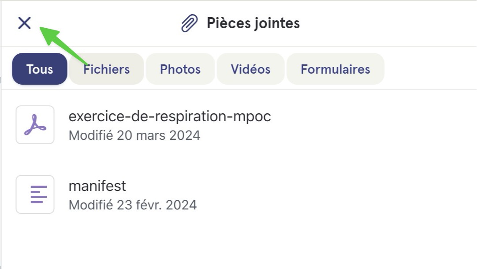Switch to the Formulaires tab
Image resolution: width=477 pixels, height=269 pixels.
click(x=335, y=69)
